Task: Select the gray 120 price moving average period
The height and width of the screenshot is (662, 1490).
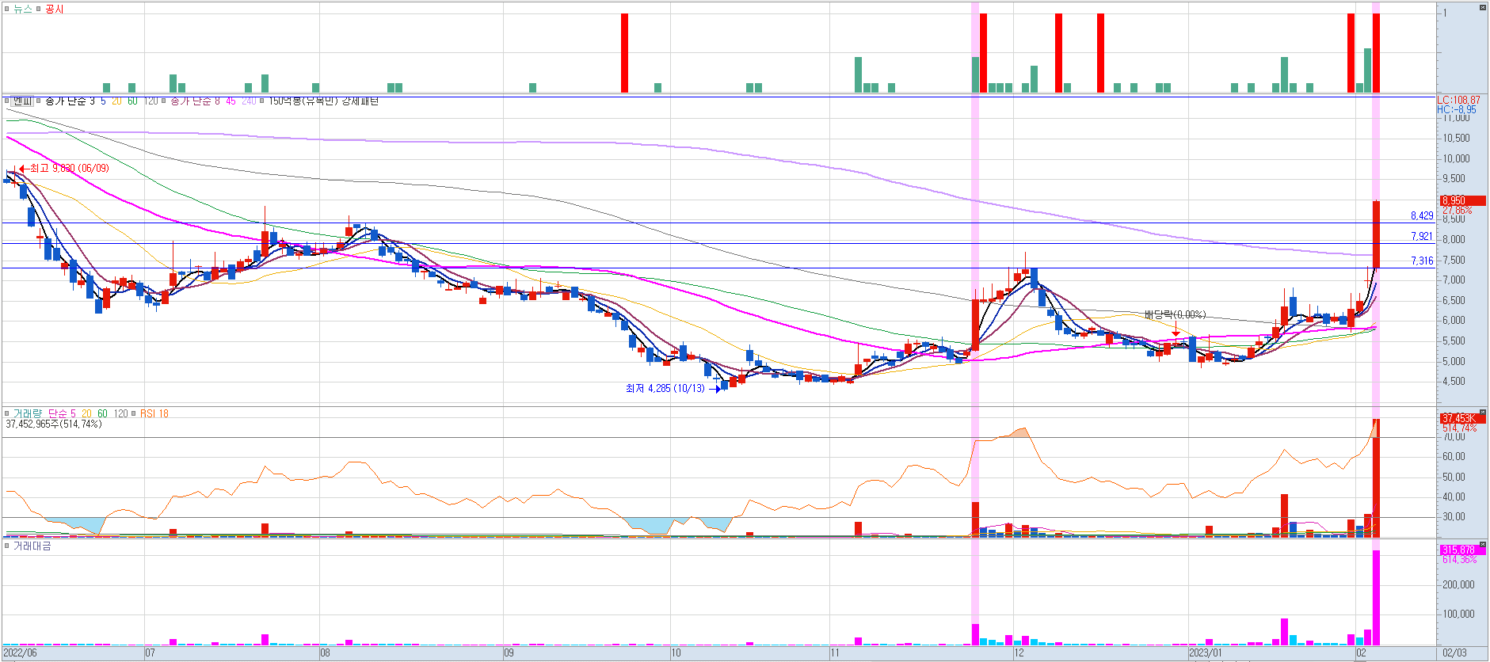Action: tap(151, 101)
